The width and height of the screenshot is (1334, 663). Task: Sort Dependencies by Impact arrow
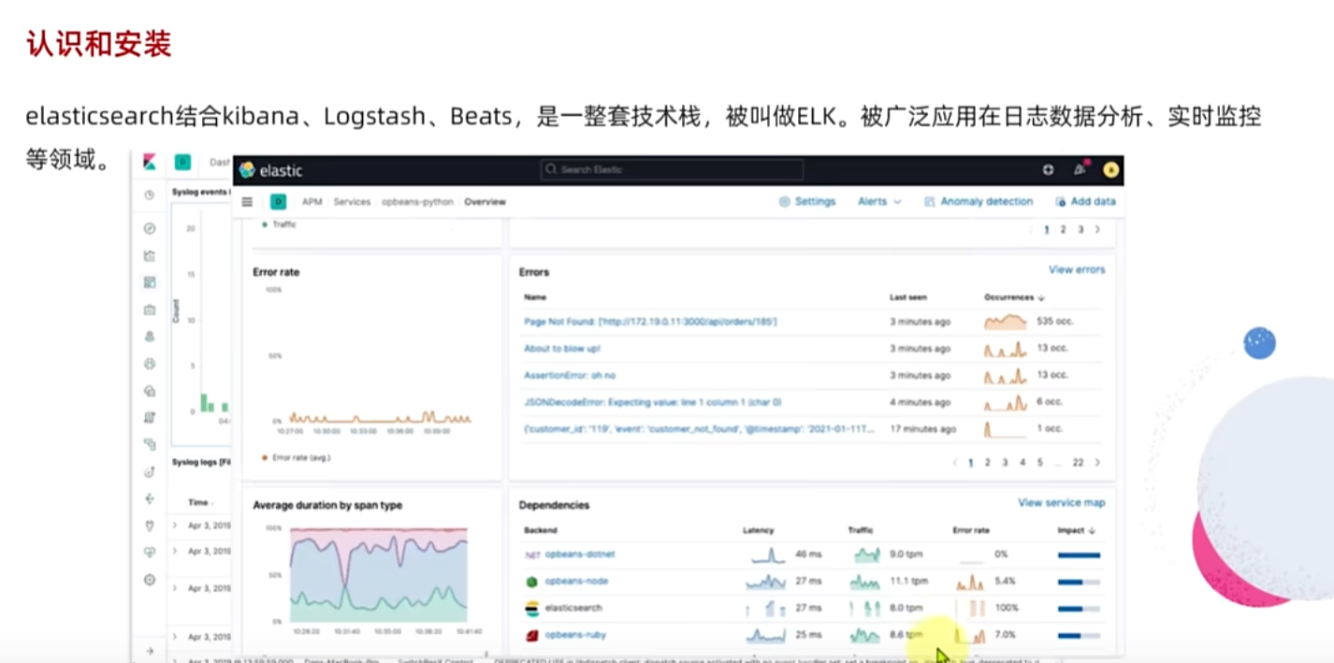tap(1092, 531)
